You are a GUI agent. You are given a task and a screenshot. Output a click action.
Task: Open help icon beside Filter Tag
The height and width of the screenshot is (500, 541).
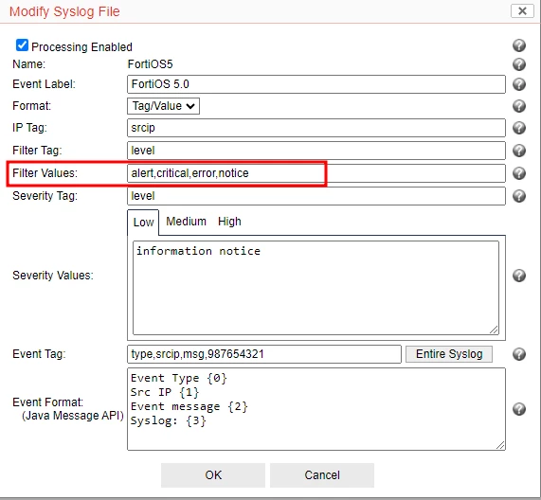coord(519,151)
